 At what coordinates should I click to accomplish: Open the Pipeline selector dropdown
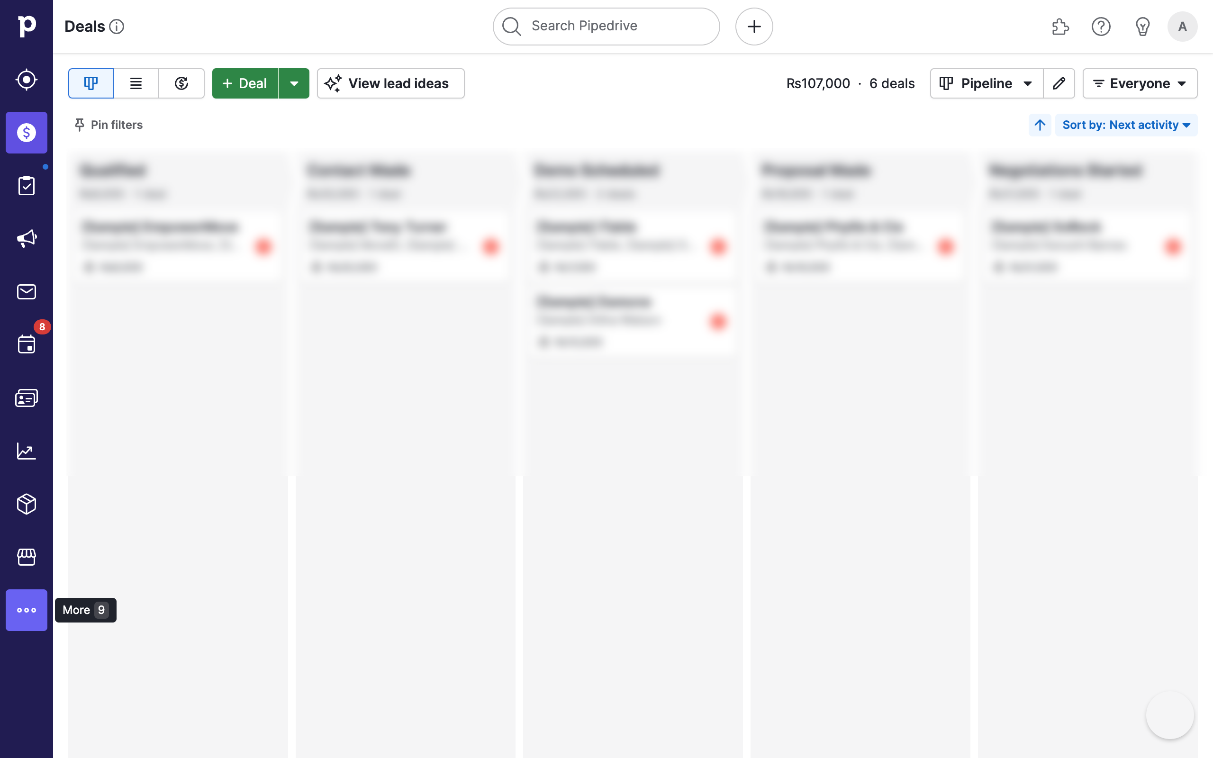(986, 83)
